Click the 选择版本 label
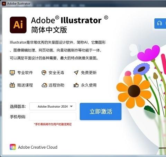This screenshot has width=166, height=157. [x=18, y=106]
